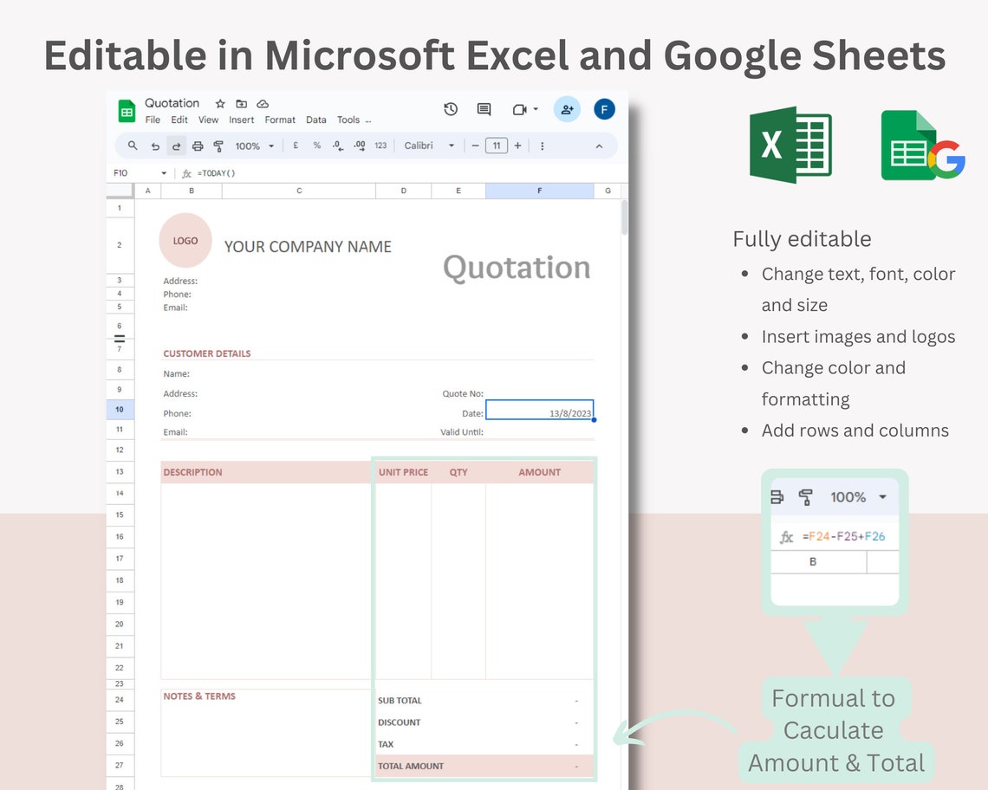Select the paint format tool

217,146
